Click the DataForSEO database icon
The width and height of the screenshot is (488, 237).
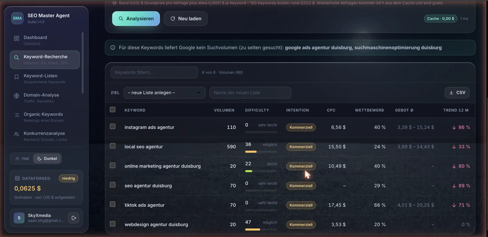point(17,179)
